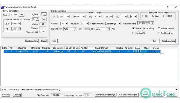180x103 pixels.
Task: Click the Help button at bottom
Action: click(x=158, y=95)
